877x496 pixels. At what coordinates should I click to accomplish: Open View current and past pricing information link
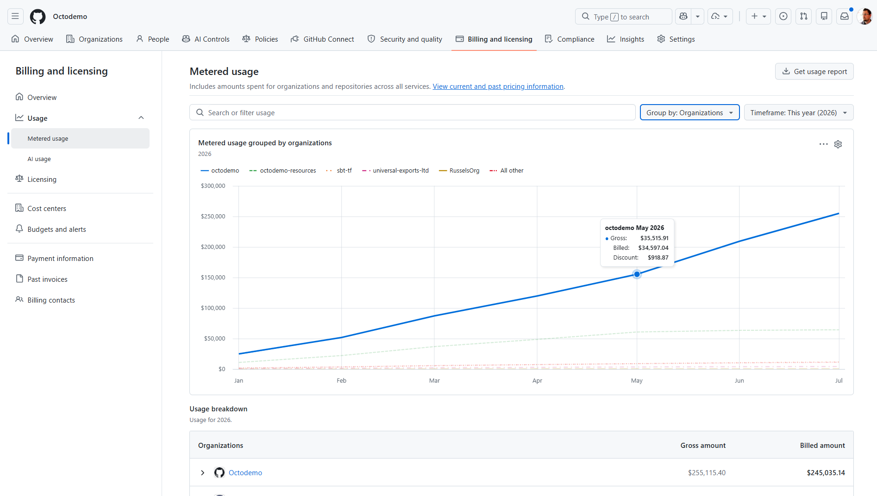click(x=498, y=87)
